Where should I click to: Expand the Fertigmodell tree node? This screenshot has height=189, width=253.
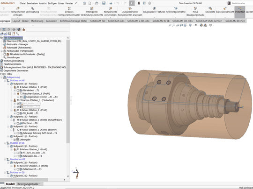click(1, 51)
